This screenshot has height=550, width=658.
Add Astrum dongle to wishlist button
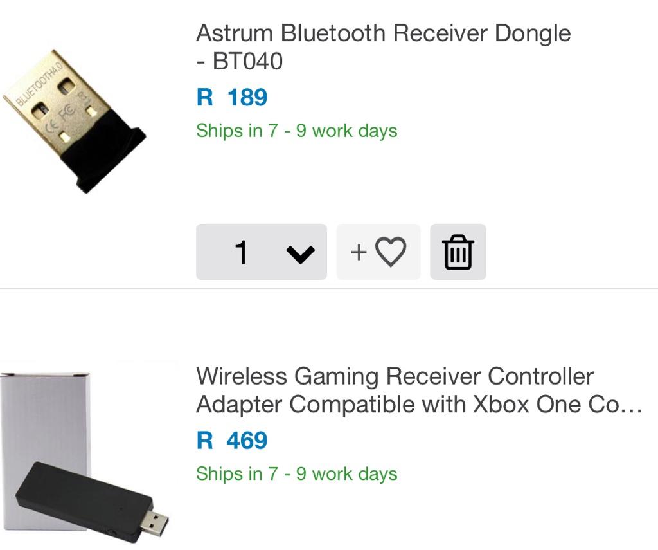click(x=378, y=252)
